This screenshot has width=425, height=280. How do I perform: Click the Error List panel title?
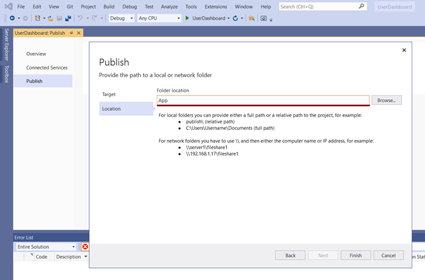[24, 237]
